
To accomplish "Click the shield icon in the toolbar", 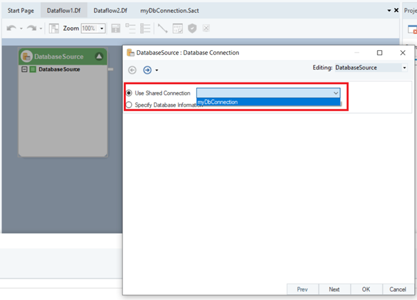I will coord(192,29).
